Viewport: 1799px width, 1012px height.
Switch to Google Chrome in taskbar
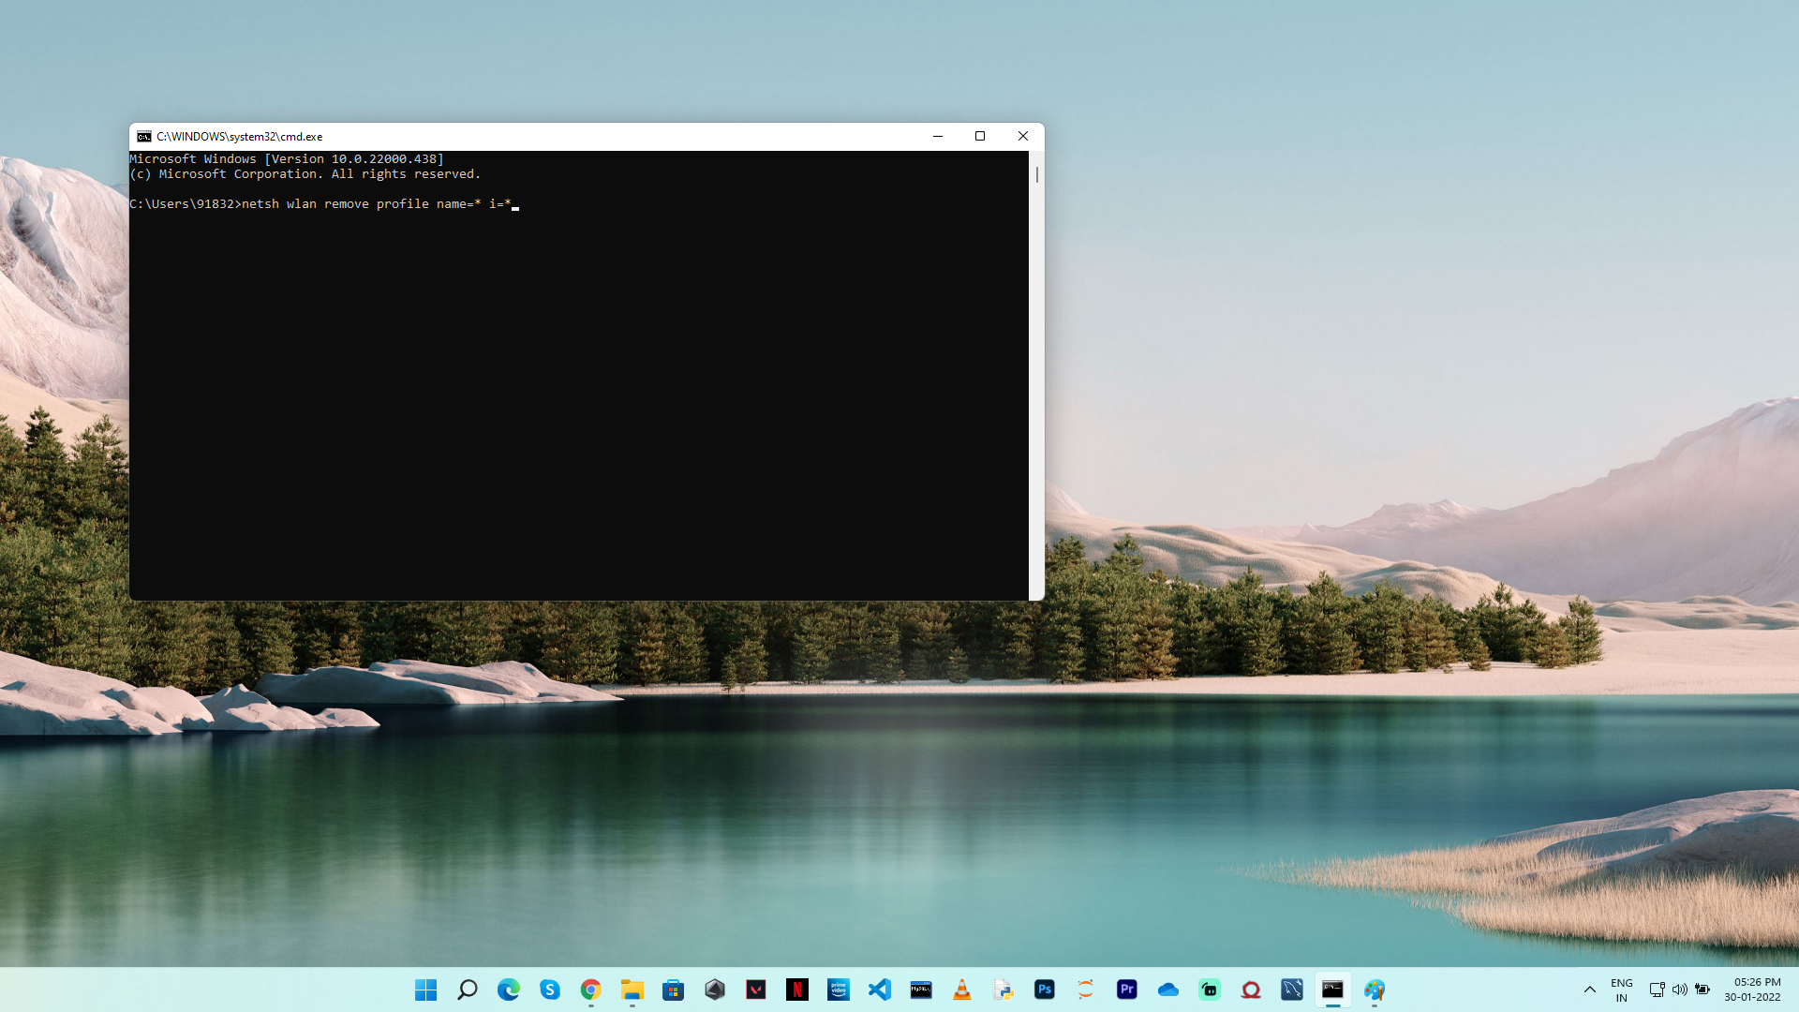click(x=590, y=990)
